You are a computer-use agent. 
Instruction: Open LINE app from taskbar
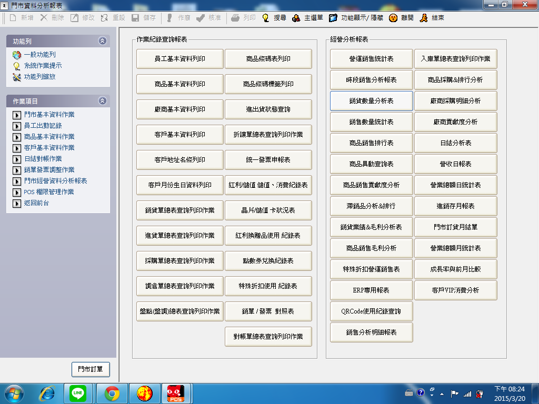[78, 393]
